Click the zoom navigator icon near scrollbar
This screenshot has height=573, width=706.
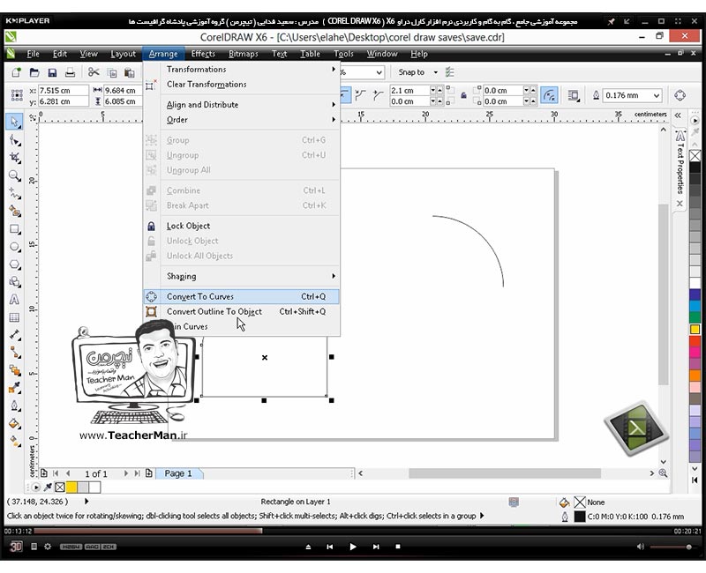click(x=664, y=473)
